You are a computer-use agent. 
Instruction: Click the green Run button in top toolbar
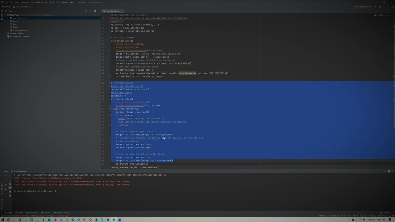click(376, 6)
